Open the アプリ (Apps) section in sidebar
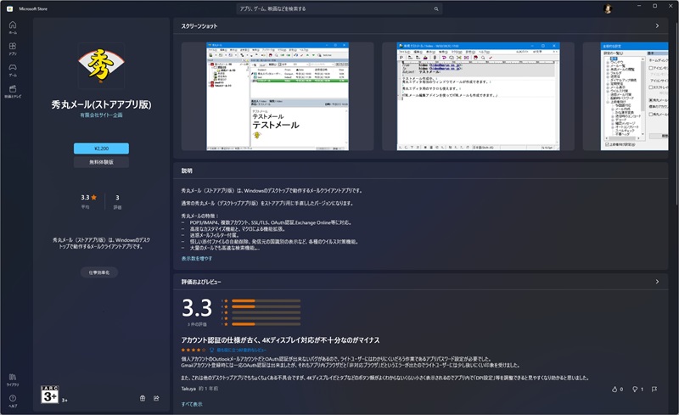This screenshot has width=679, height=415. point(13,48)
